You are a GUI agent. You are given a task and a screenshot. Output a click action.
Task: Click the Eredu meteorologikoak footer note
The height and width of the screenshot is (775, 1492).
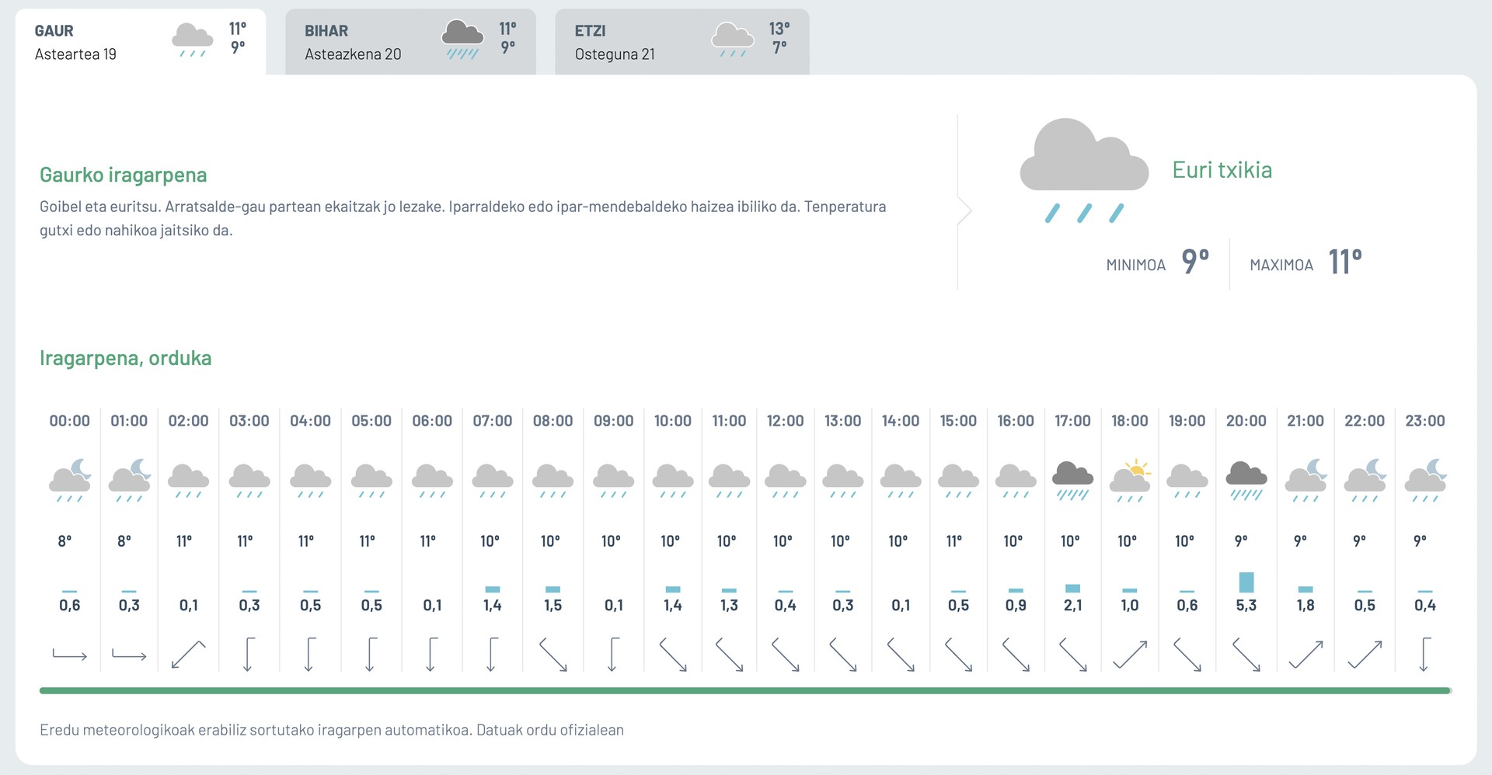[332, 730]
